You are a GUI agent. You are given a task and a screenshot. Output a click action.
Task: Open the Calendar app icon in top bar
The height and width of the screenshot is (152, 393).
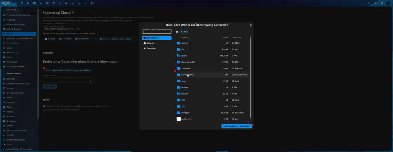[x=54, y=3]
